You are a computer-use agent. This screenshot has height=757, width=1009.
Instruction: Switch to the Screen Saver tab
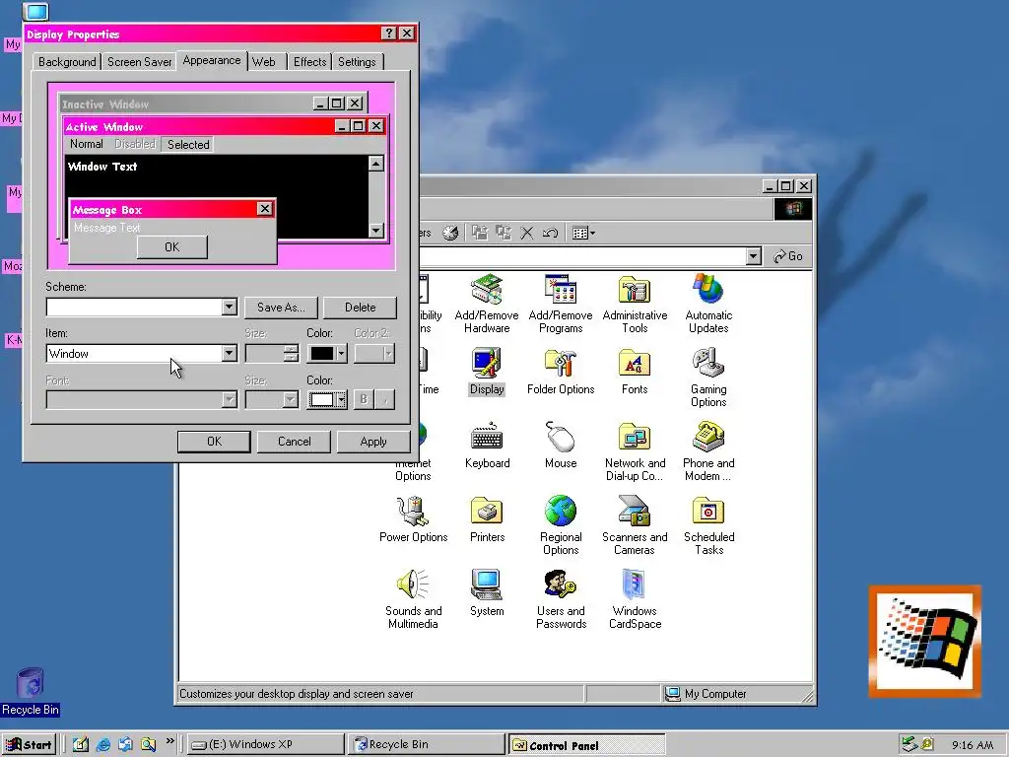click(139, 62)
